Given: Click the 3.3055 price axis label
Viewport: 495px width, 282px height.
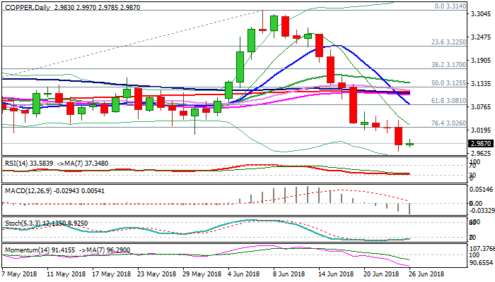Looking at the screenshot, I should click(480, 16).
